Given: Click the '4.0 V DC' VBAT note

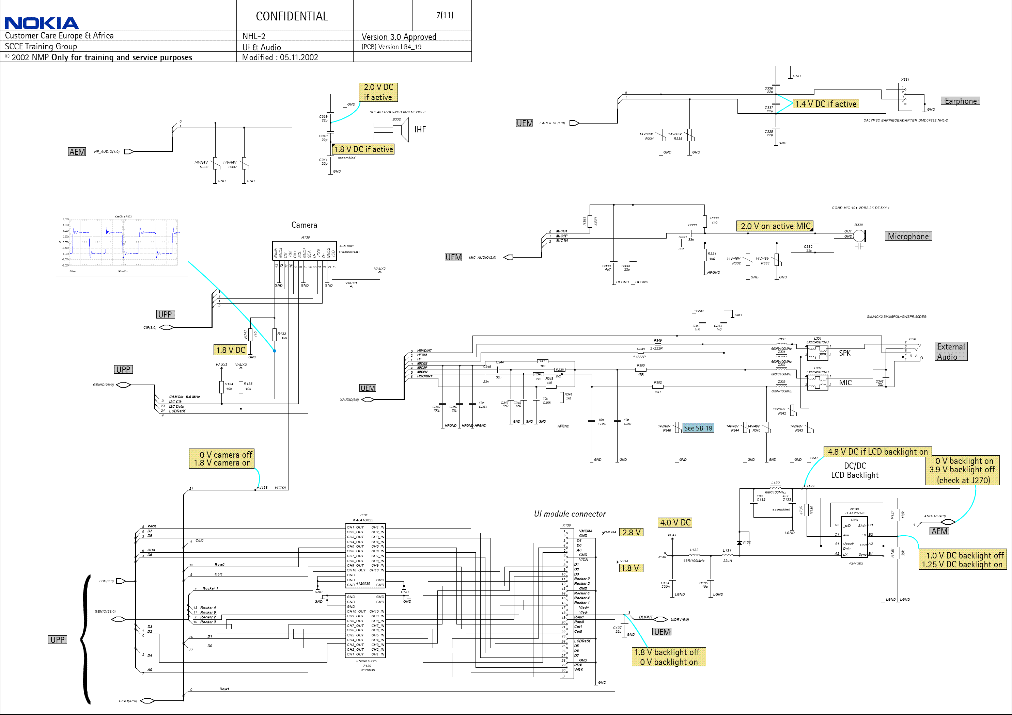Looking at the screenshot, I should click(x=675, y=523).
